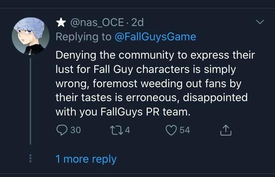The height and width of the screenshot is (177, 275).
Task: Click the star display name
Action: click(61, 23)
